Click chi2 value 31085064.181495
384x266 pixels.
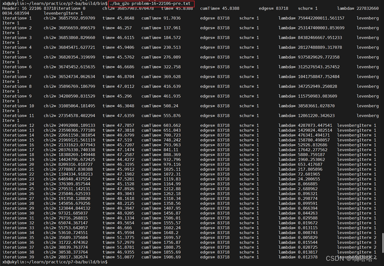point(77,106)
